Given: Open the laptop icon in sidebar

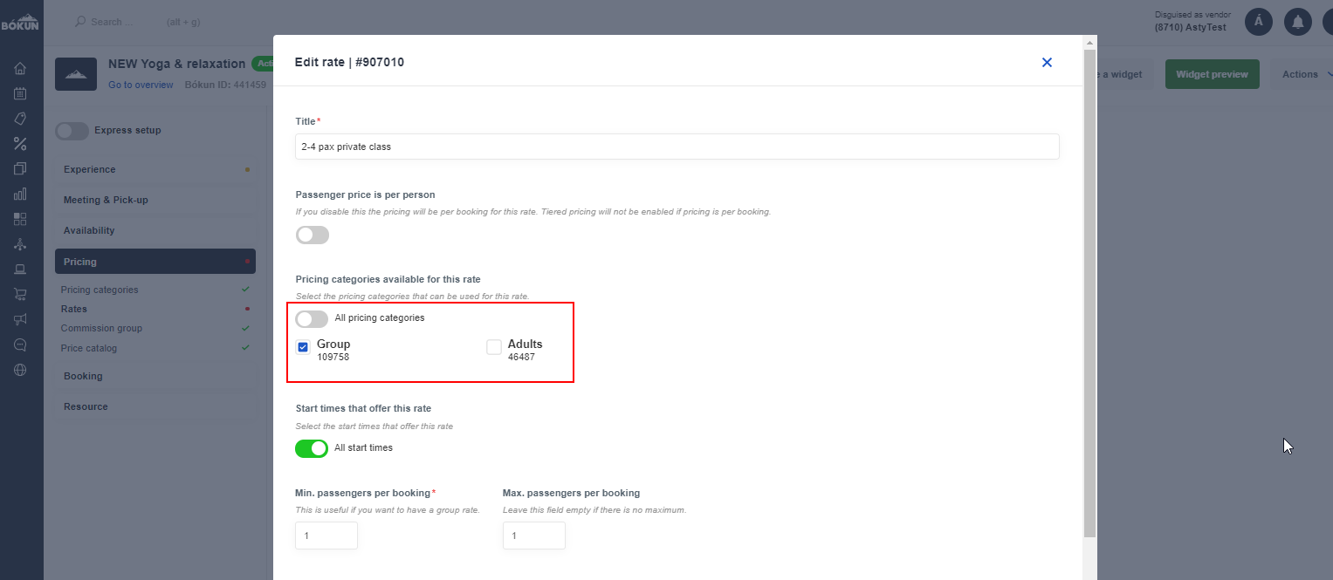Looking at the screenshot, I should coord(20,269).
